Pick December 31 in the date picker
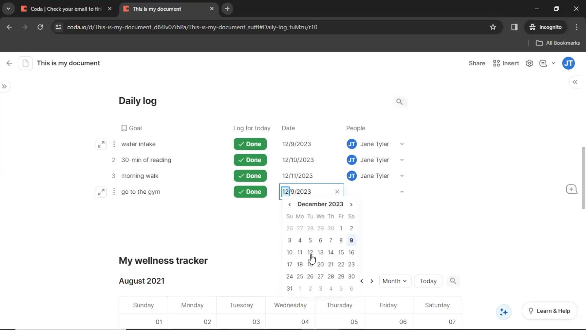The width and height of the screenshot is (586, 330). click(290, 288)
